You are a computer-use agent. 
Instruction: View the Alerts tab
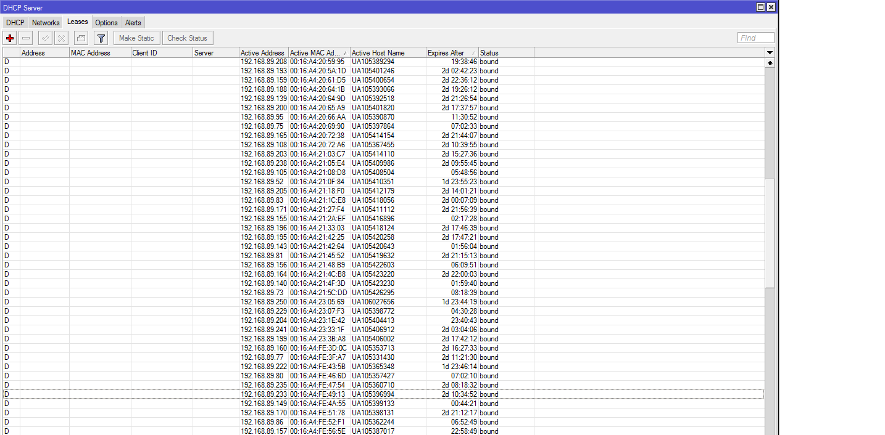(x=133, y=22)
